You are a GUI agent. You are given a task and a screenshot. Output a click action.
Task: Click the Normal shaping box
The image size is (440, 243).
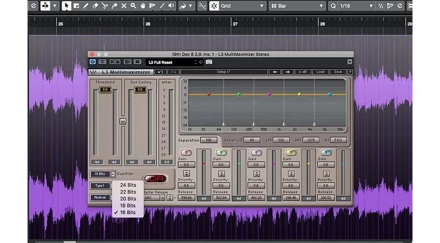tap(100, 197)
